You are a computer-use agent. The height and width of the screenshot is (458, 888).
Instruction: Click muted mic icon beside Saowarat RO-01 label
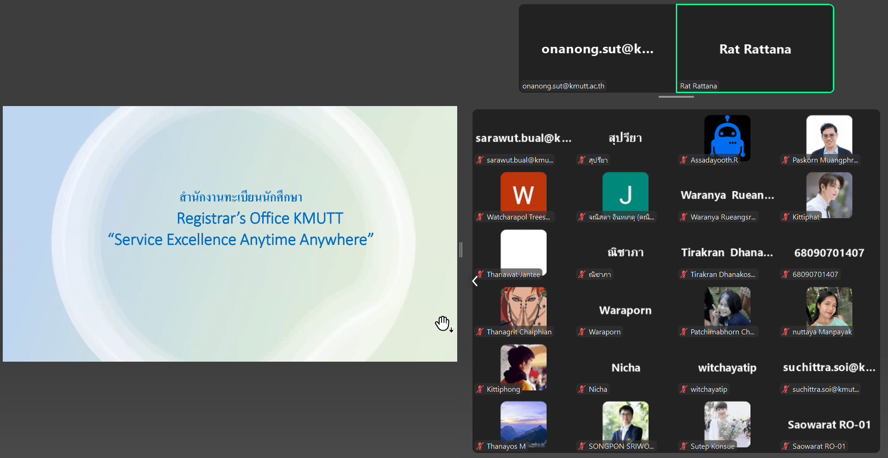point(786,446)
